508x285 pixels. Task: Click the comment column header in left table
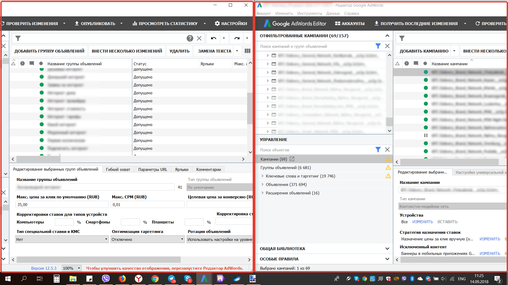click(32, 63)
